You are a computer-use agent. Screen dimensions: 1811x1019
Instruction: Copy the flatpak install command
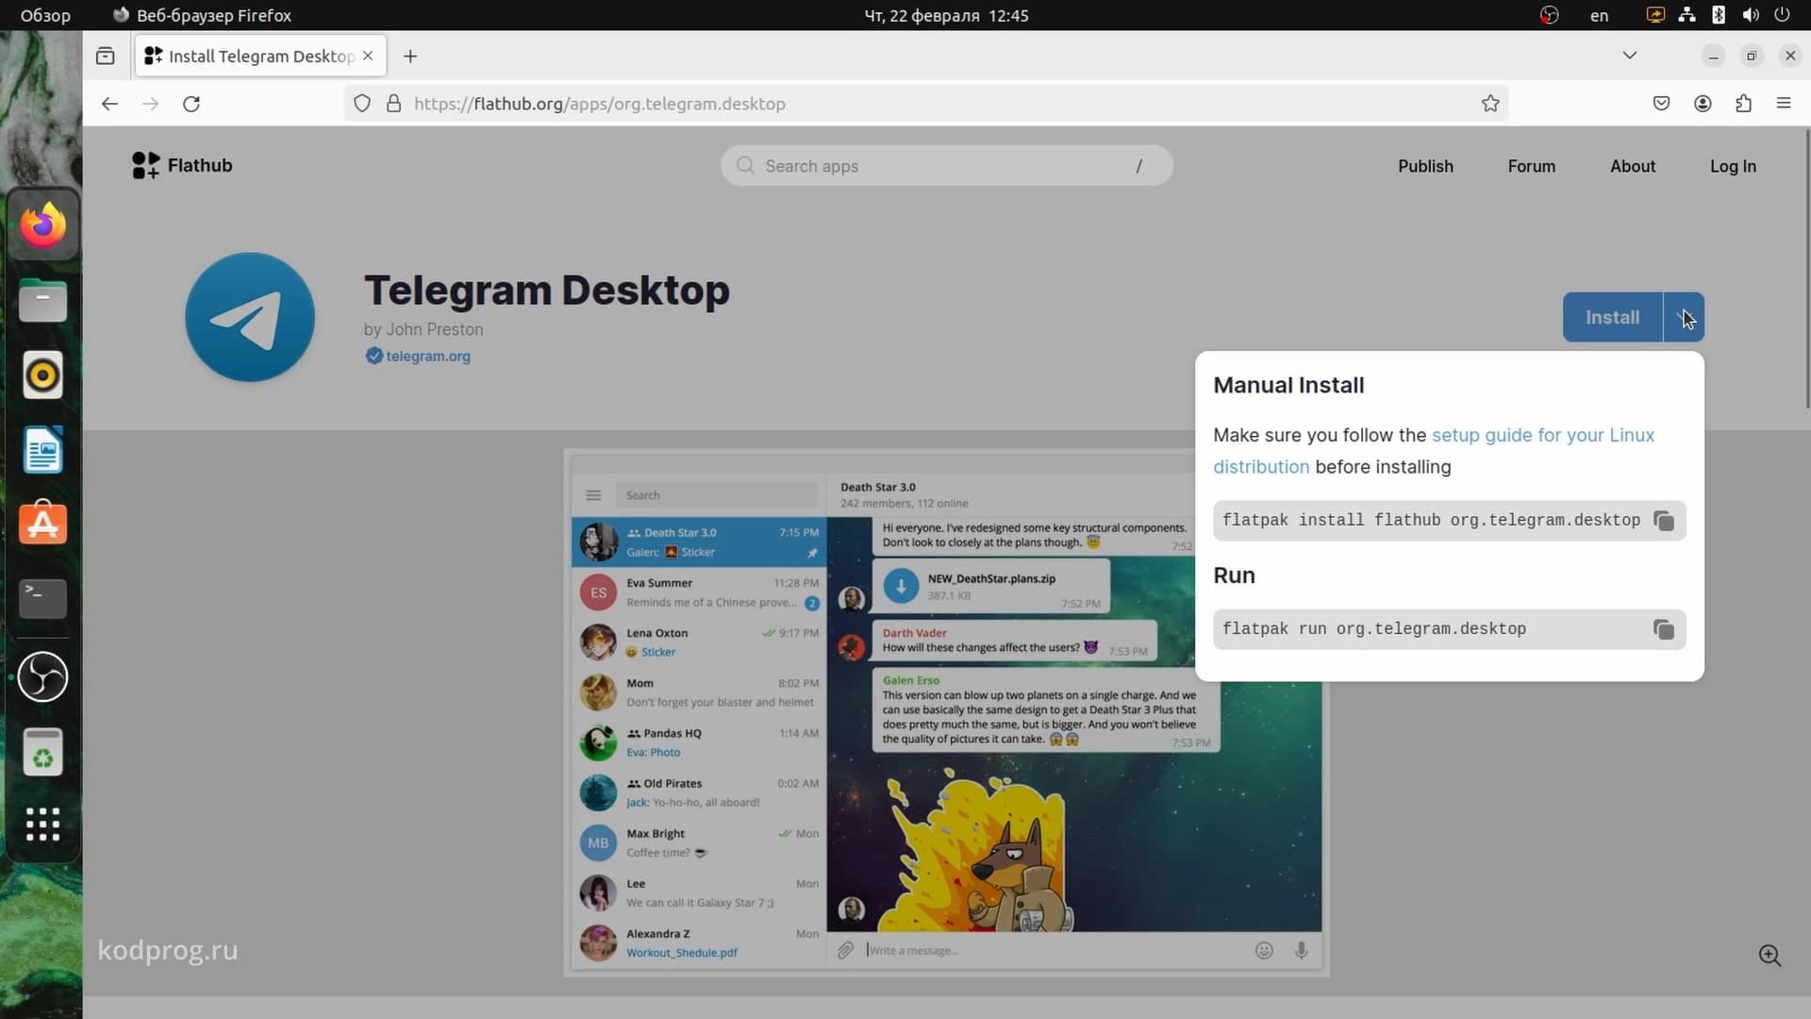[1664, 521]
